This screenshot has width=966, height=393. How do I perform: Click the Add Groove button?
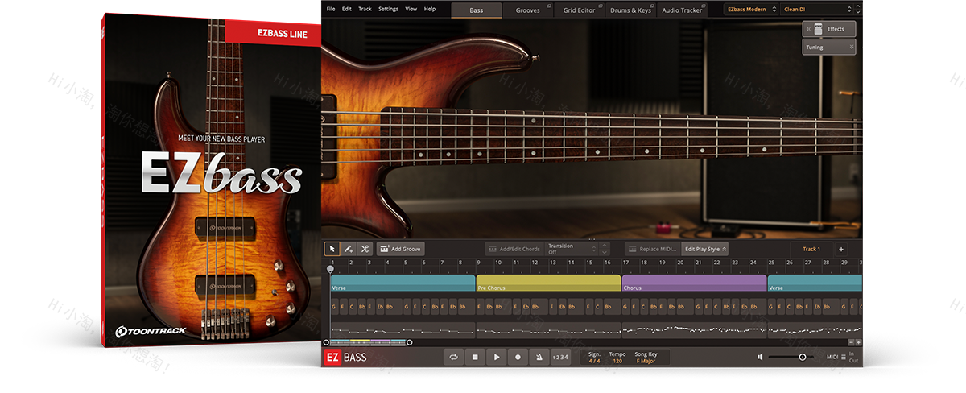click(399, 249)
